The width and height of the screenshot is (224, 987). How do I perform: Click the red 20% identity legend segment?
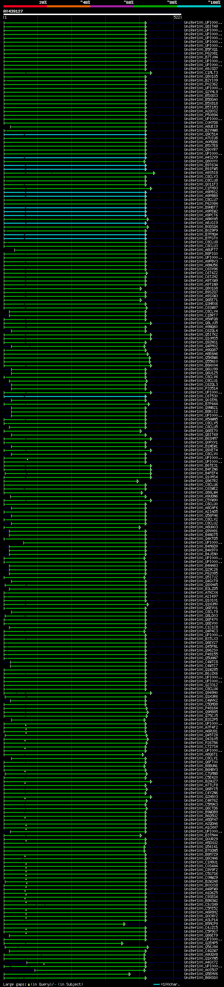[25, 6]
